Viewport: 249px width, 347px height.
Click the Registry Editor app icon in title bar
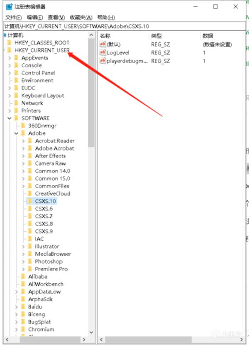(9, 7)
